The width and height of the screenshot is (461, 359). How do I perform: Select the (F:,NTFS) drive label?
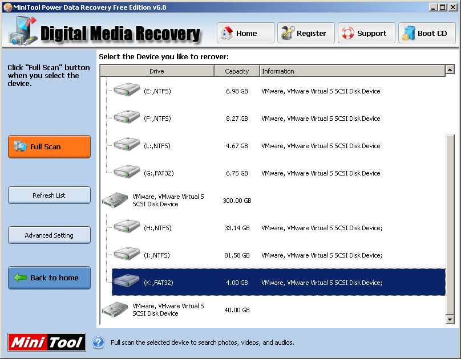[x=157, y=119]
